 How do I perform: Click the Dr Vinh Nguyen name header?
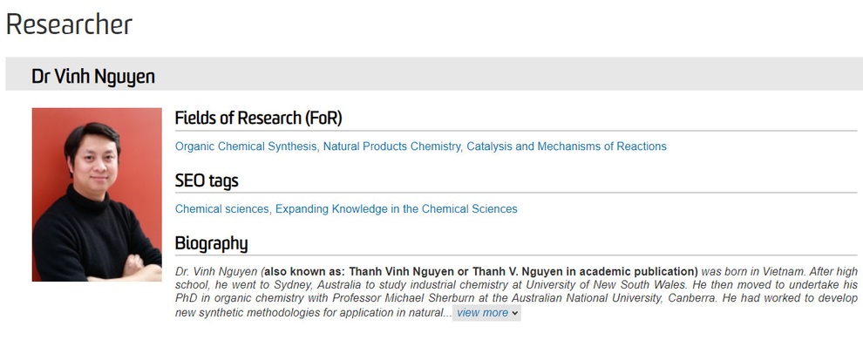tap(93, 77)
